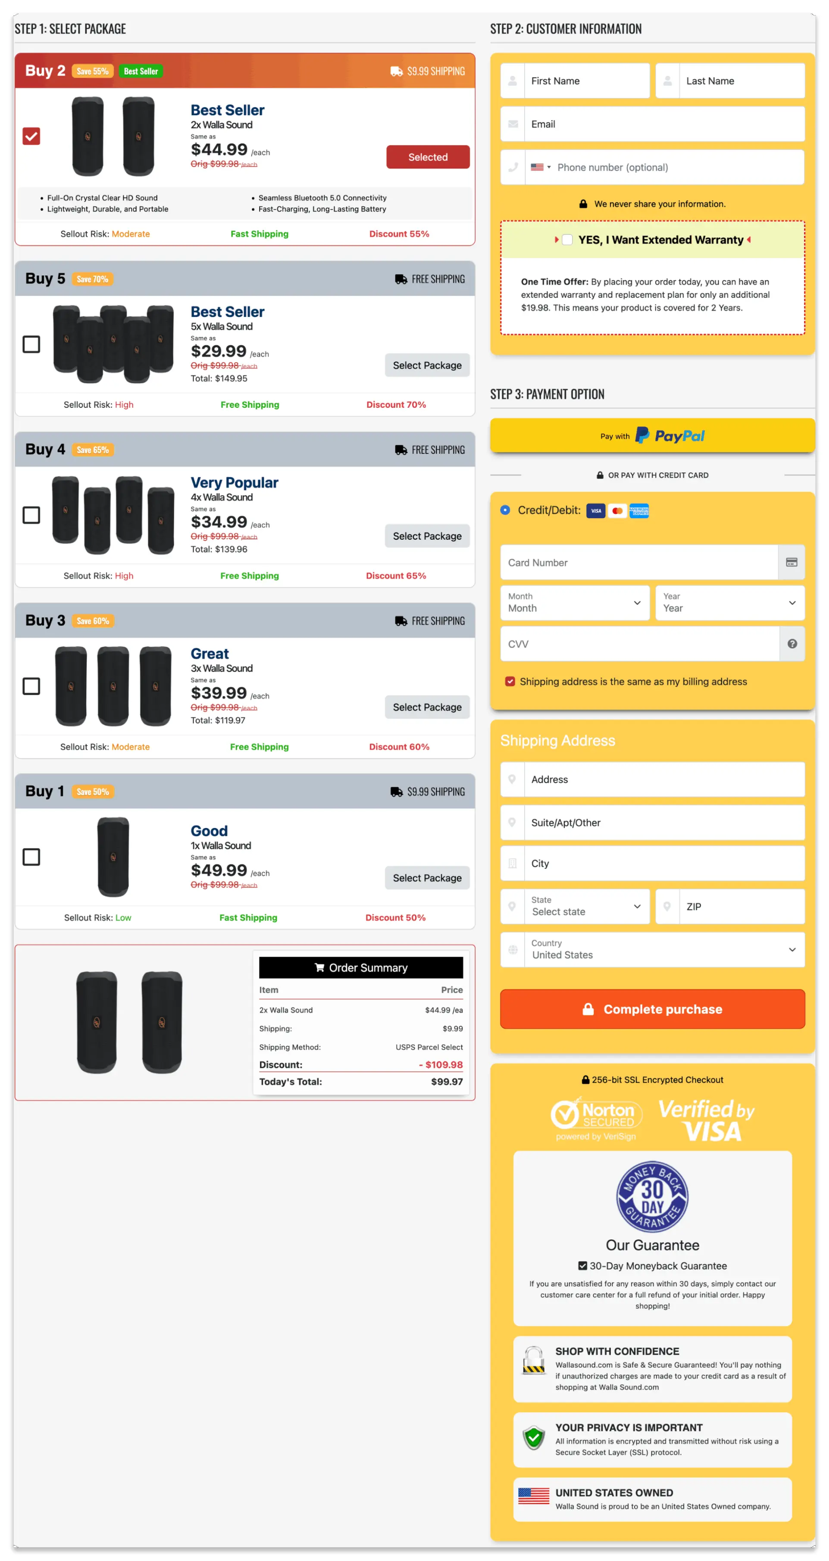The width and height of the screenshot is (829, 1561).
Task: Click the green Best Seller badge
Action: pyautogui.click(x=141, y=72)
